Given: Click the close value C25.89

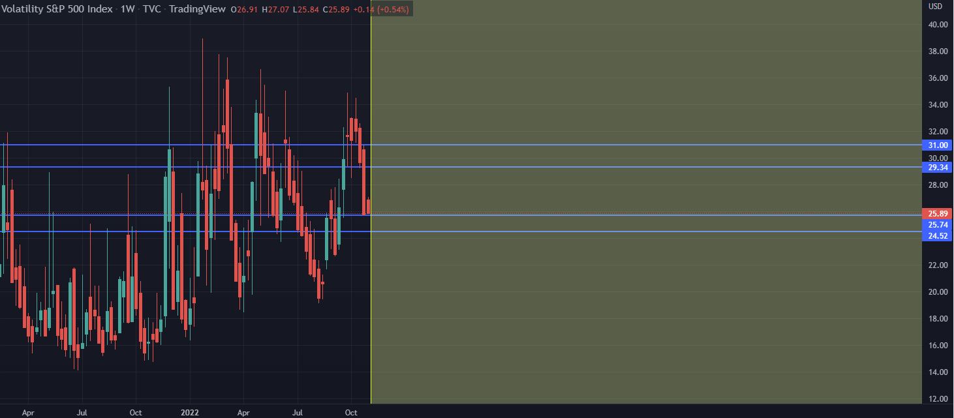Looking at the screenshot, I should coord(335,10).
